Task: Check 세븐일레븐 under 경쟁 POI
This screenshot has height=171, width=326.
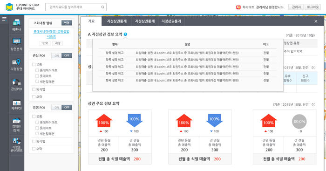Action: tap(37, 134)
